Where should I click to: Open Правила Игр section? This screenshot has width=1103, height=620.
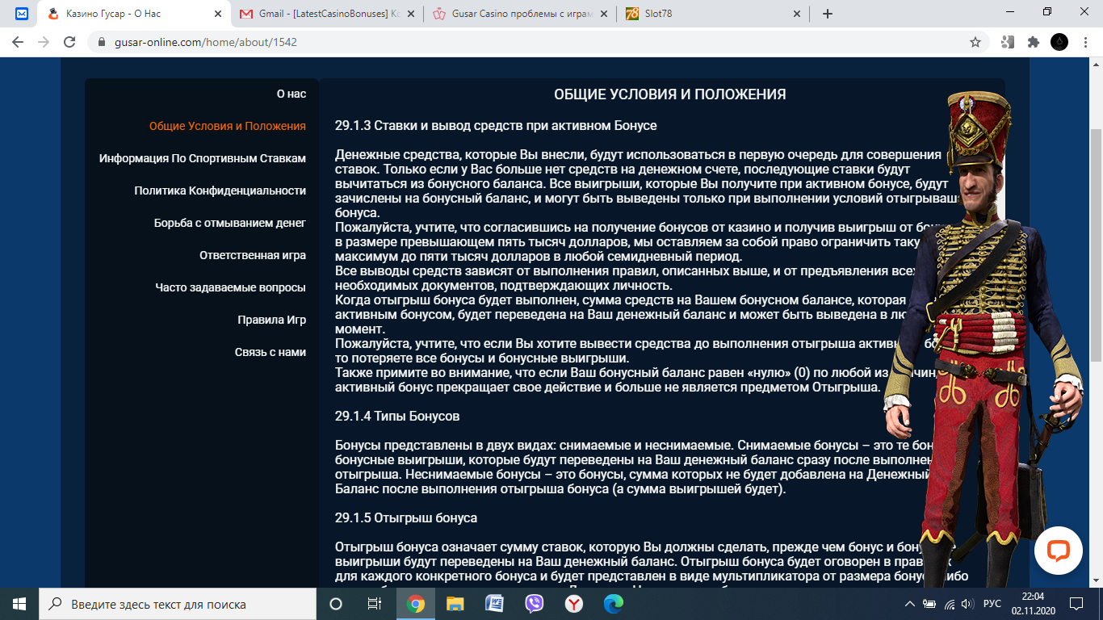point(272,320)
